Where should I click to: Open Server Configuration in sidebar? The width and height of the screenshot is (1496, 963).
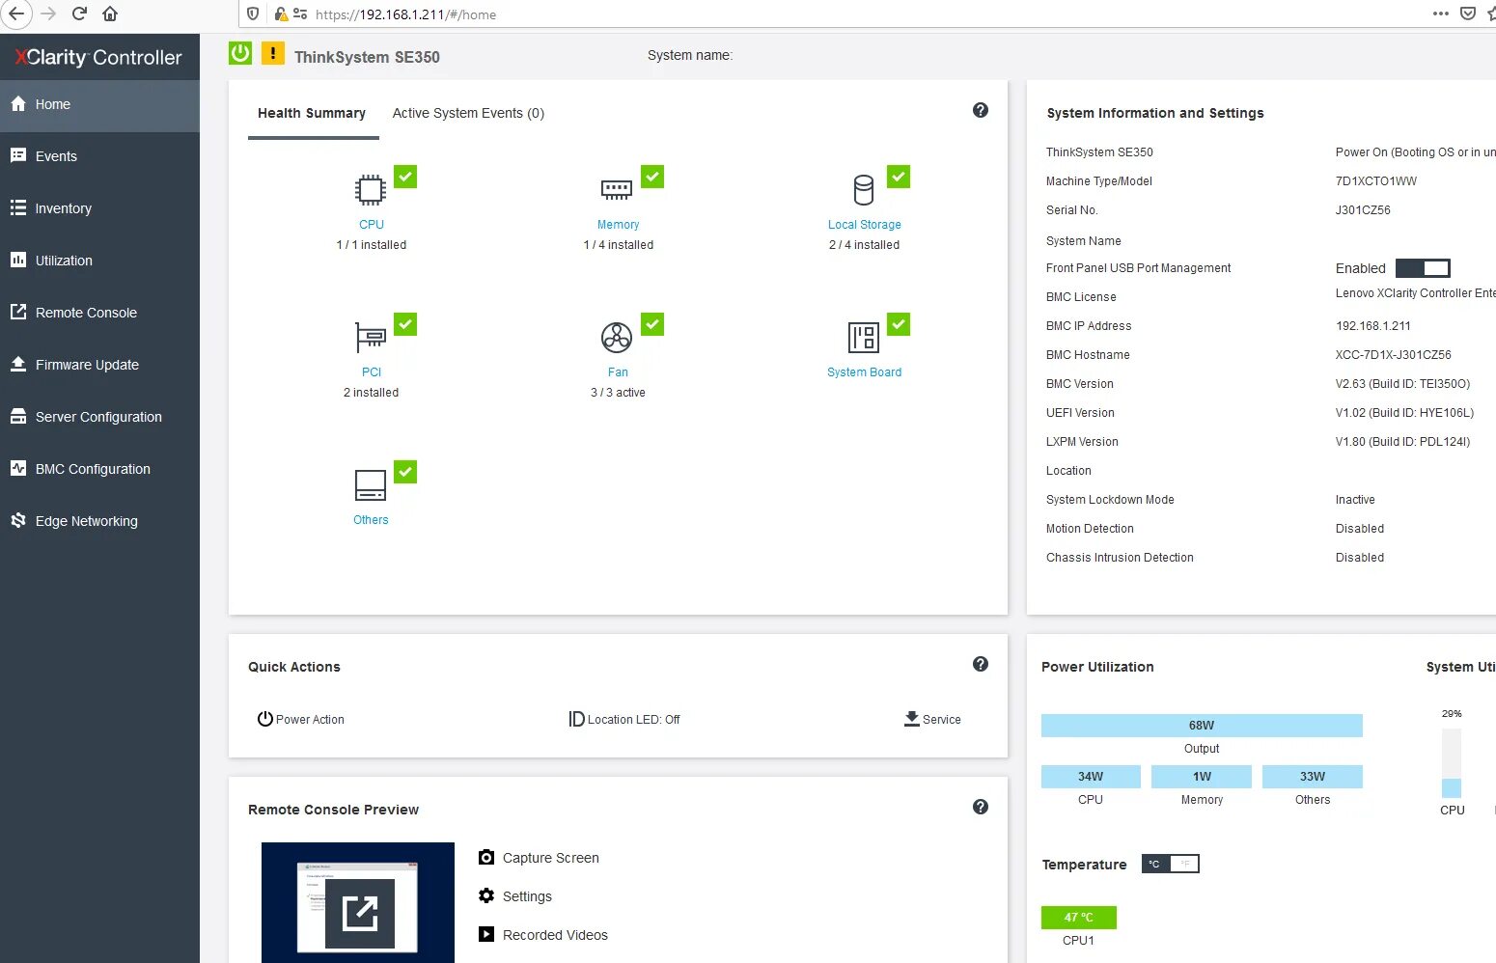(x=99, y=417)
